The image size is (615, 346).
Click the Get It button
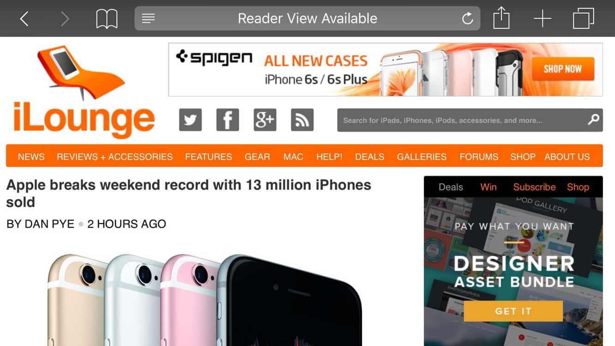point(513,311)
